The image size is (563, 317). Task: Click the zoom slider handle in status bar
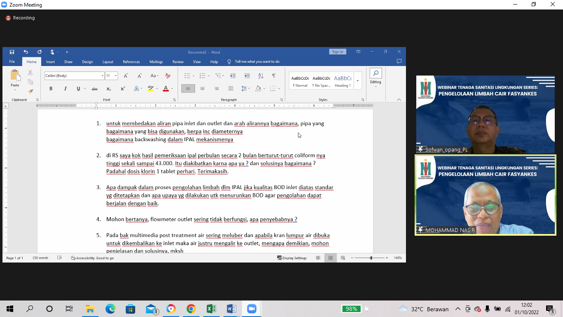371,258
